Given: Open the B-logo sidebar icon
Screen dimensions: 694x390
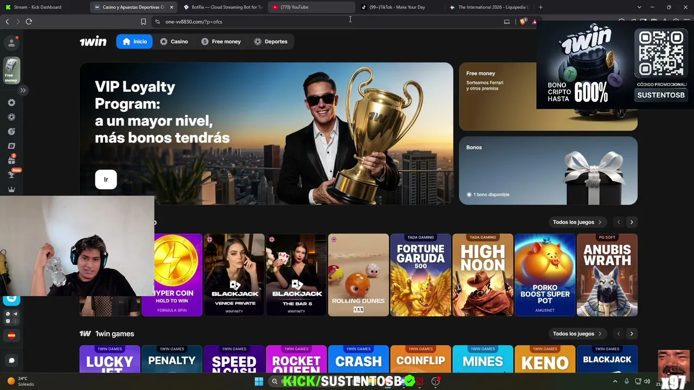Looking at the screenshot, I should pos(11,146).
